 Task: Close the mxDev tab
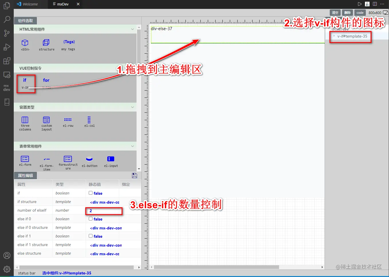tap(78, 4)
